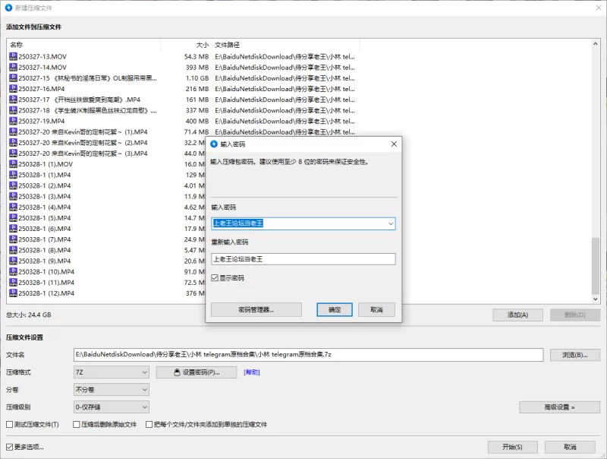This screenshot has width=607, height=459.
Task: Open the 压缩级别 0-仅存储 dropdown
Action: [x=112, y=407]
